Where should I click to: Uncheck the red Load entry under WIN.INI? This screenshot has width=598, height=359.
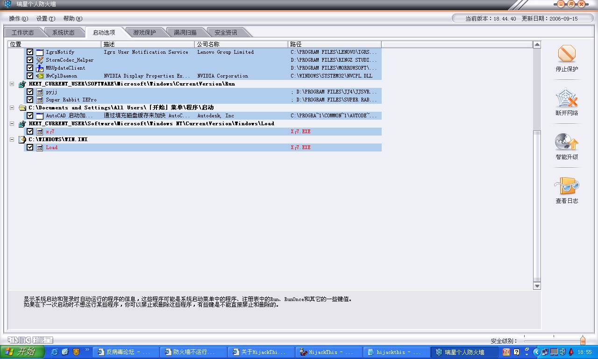30,148
